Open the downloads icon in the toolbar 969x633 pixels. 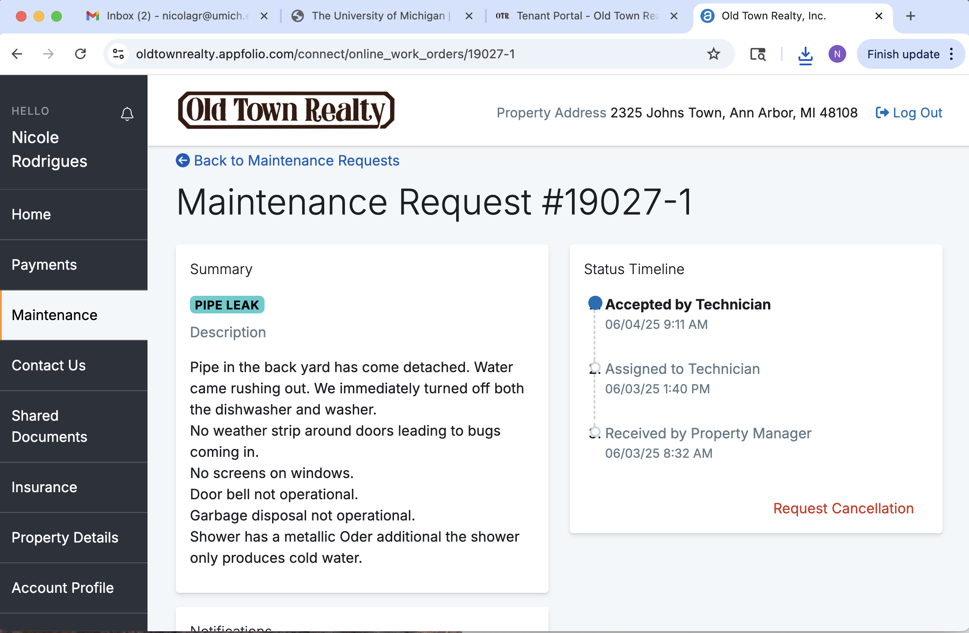(x=805, y=55)
